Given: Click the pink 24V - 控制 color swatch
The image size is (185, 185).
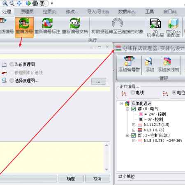Looking at the screenshot, I should click(x=141, y=114).
